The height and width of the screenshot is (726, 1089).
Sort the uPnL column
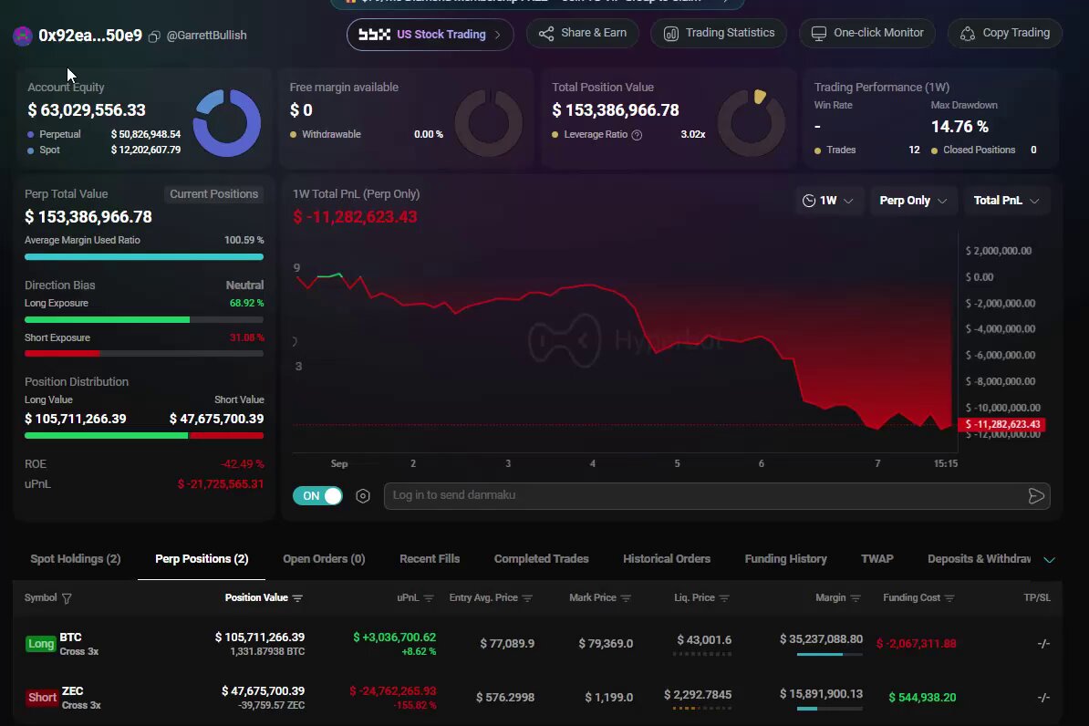(x=429, y=598)
